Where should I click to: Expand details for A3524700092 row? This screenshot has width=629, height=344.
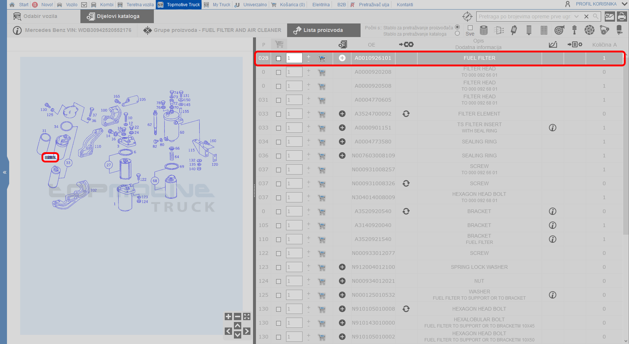[342, 114]
